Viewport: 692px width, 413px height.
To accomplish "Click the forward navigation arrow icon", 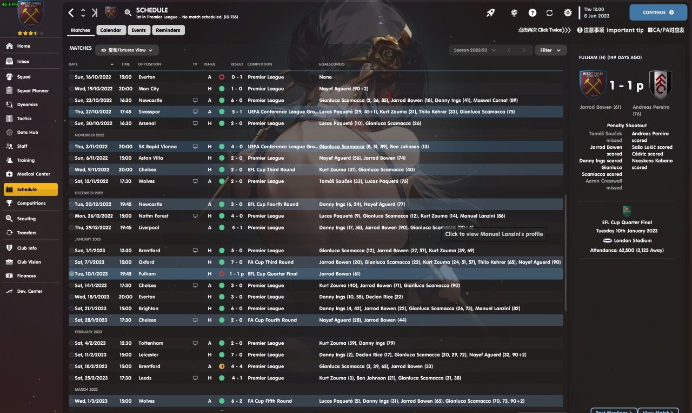I will 95,12.
